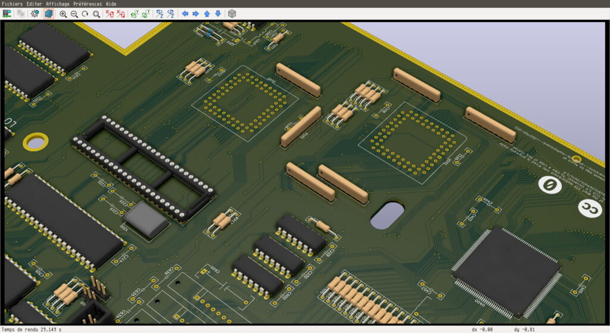Open the Préférences menu
The height and width of the screenshot is (333, 610).
tap(88, 4)
